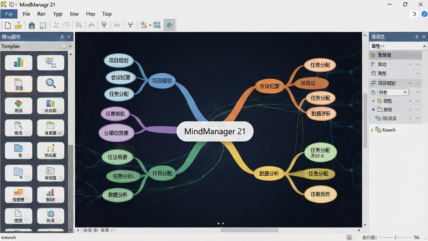The width and height of the screenshot is (428, 241).
Task: Click the branching fork toolbar icon
Action: [x=130, y=25]
